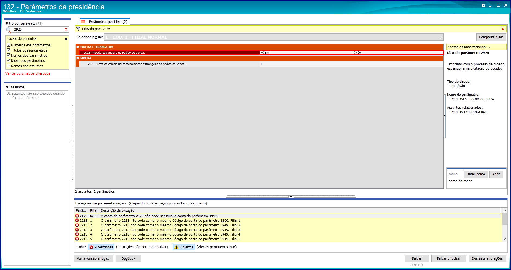Click the 'Filtro por palavras' search field
This screenshot has height=270, width=511.
(x=38, y=30)
